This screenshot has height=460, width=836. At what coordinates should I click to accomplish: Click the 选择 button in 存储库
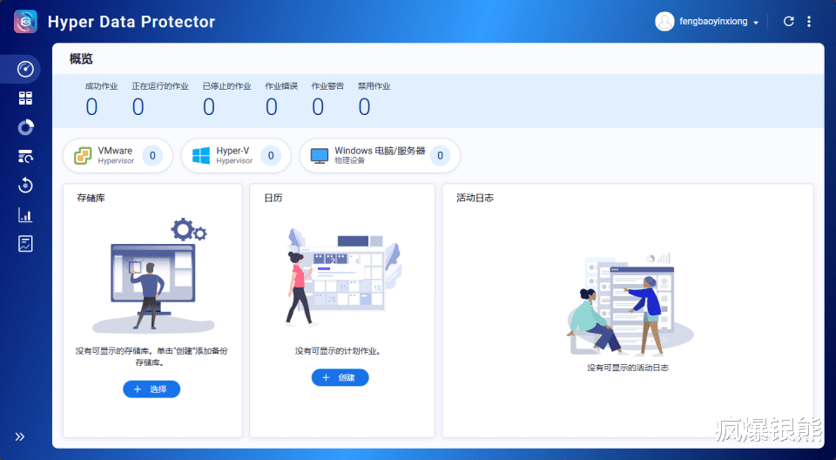(x=152, y=389)
